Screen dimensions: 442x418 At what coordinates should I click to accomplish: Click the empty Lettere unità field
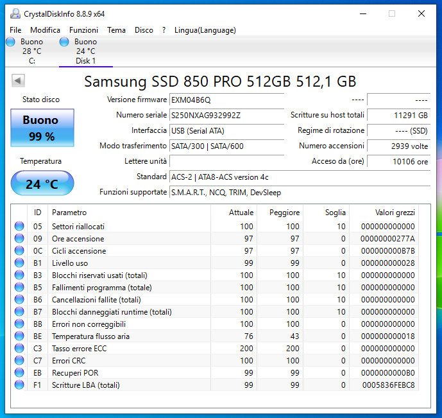[226, 162]
